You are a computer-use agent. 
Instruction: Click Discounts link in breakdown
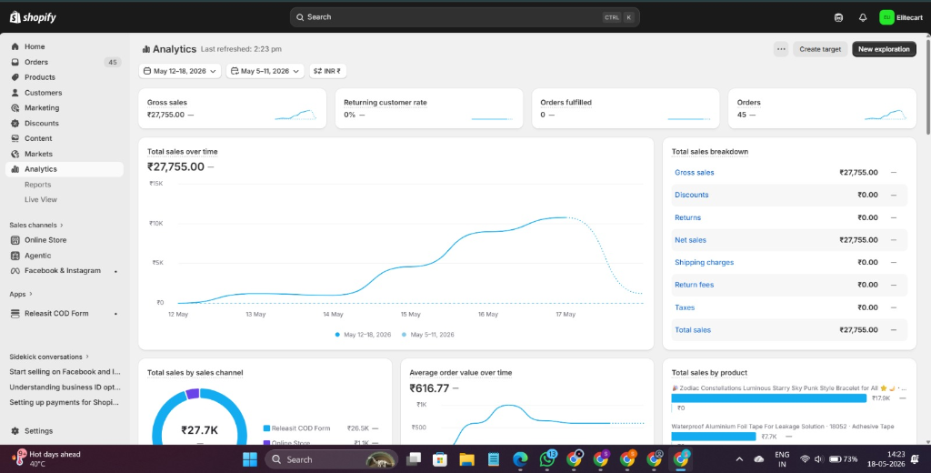tap(691, 195)
